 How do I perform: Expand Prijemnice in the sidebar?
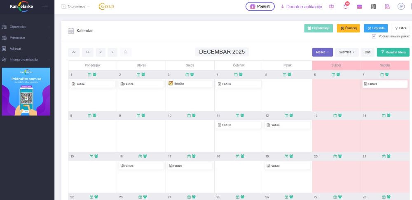26,38
